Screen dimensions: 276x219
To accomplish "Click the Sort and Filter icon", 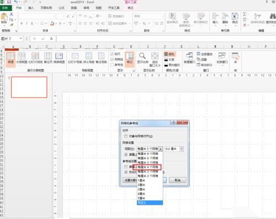I will [257, 17].
